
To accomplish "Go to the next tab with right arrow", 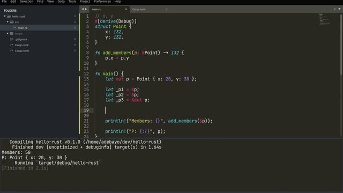I will point(86,9).
